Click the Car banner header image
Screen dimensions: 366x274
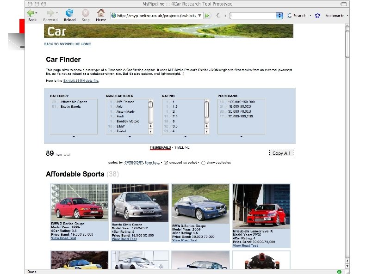point(168,31)
